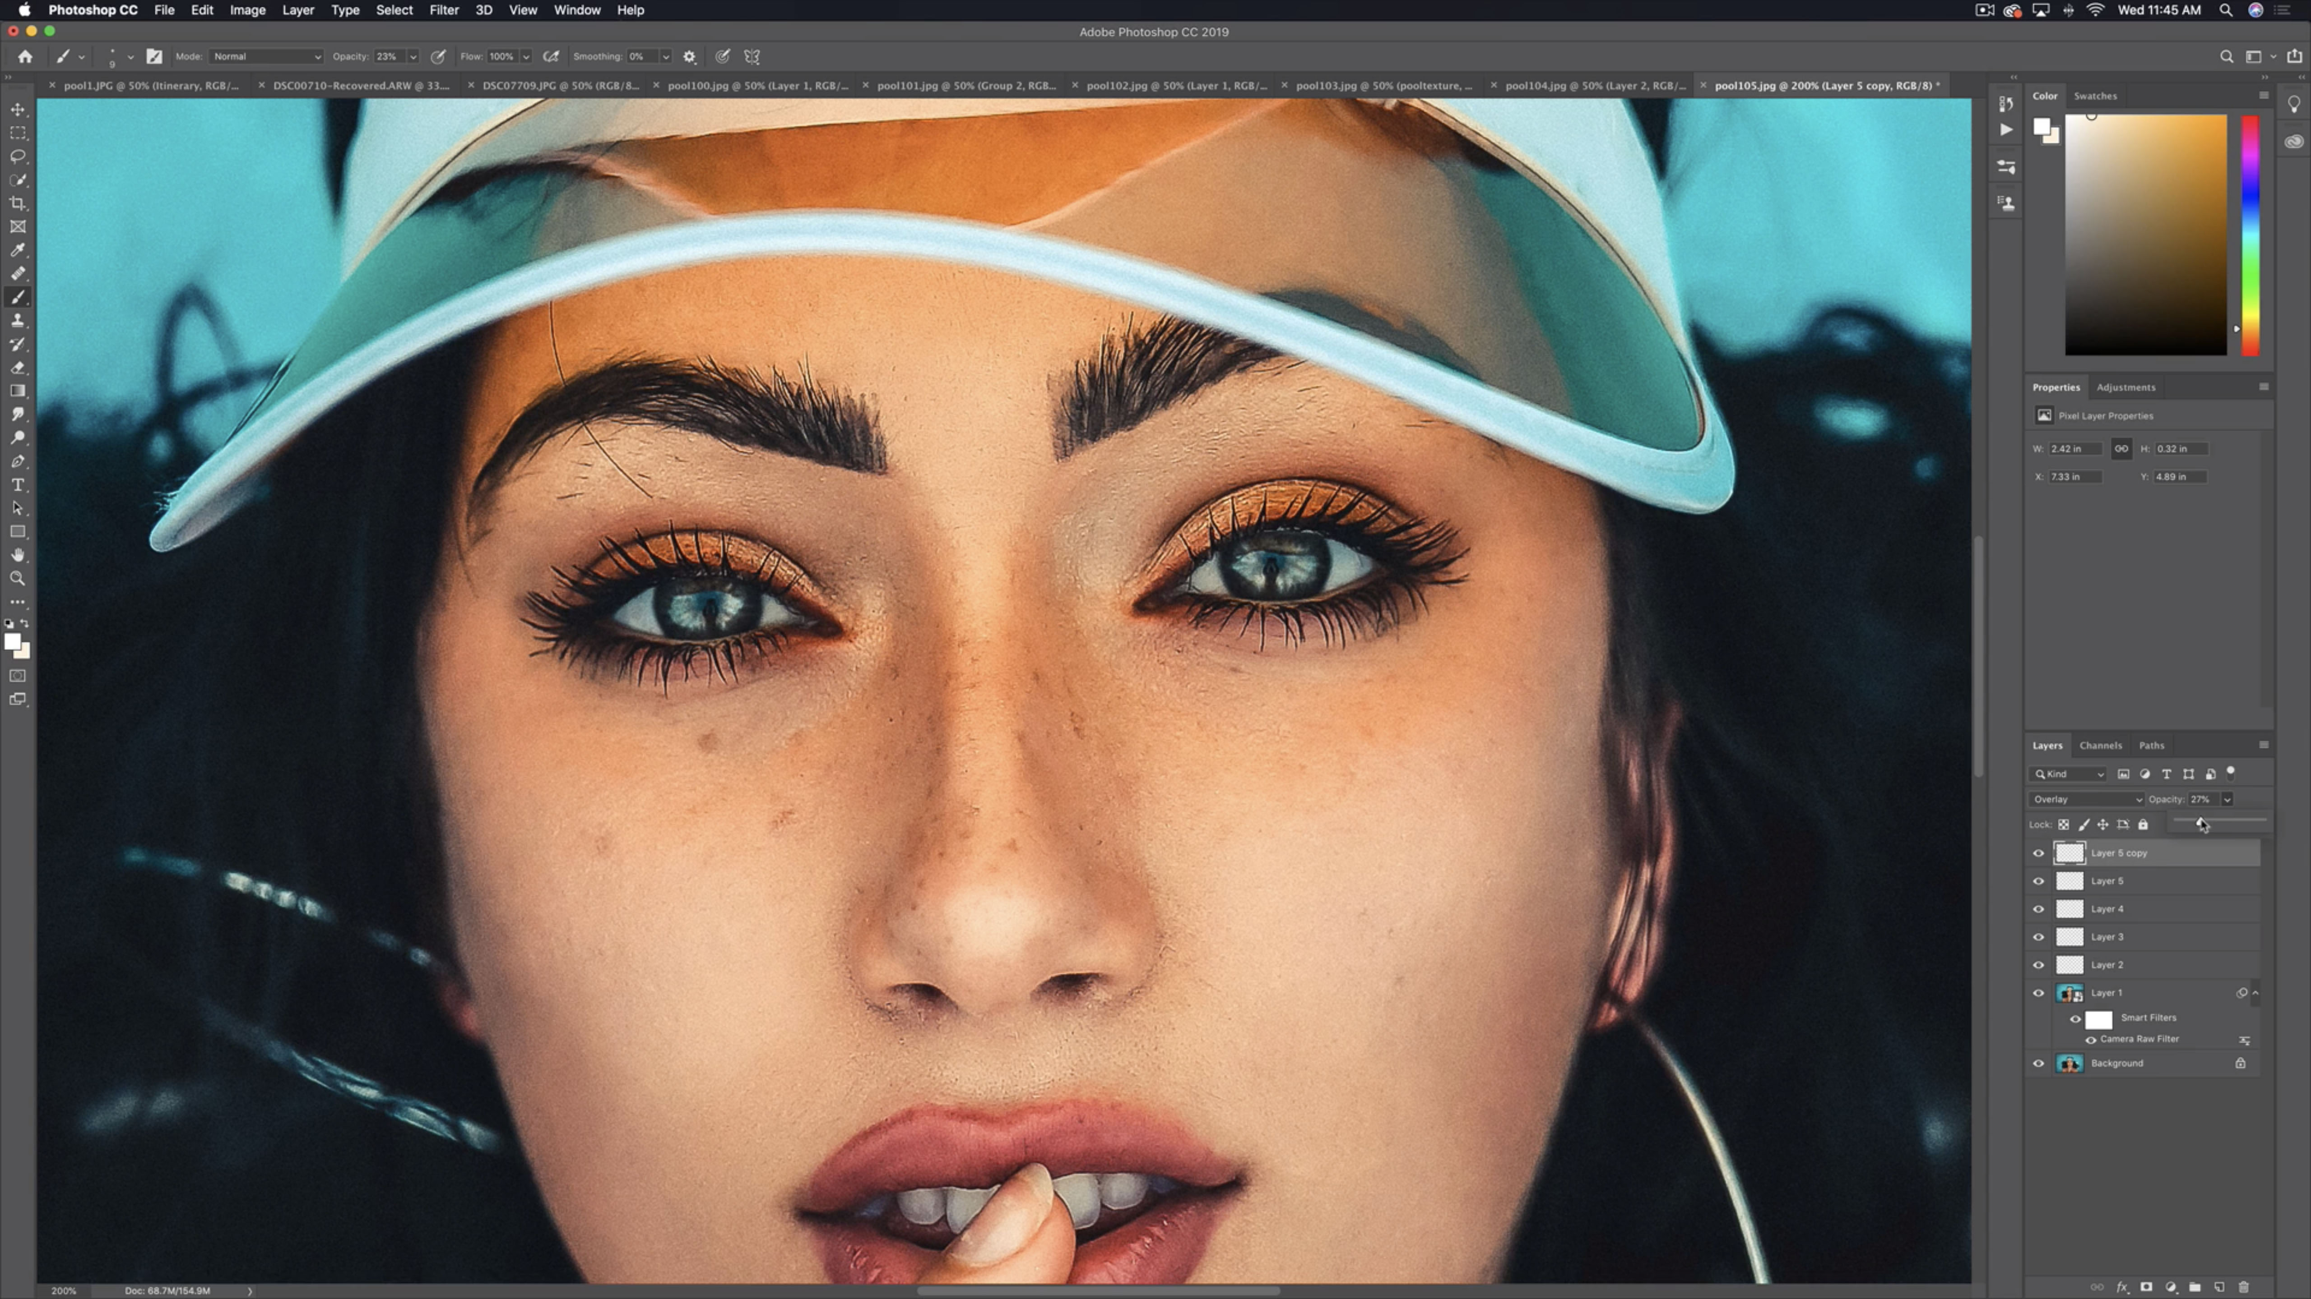Click the Y position input field

(x=2179, y=477)
